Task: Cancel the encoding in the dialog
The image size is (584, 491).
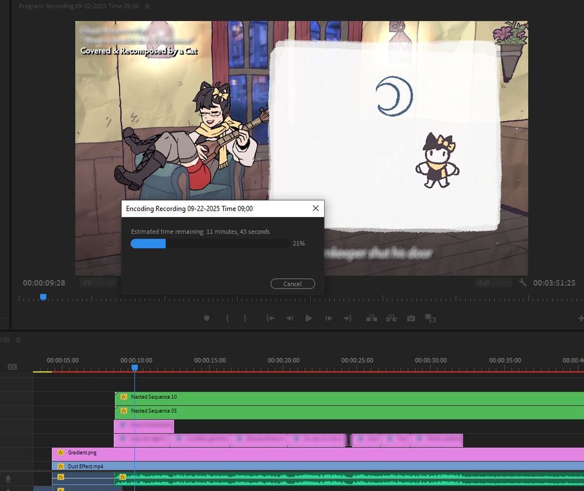Action: [x=293, y=284]
